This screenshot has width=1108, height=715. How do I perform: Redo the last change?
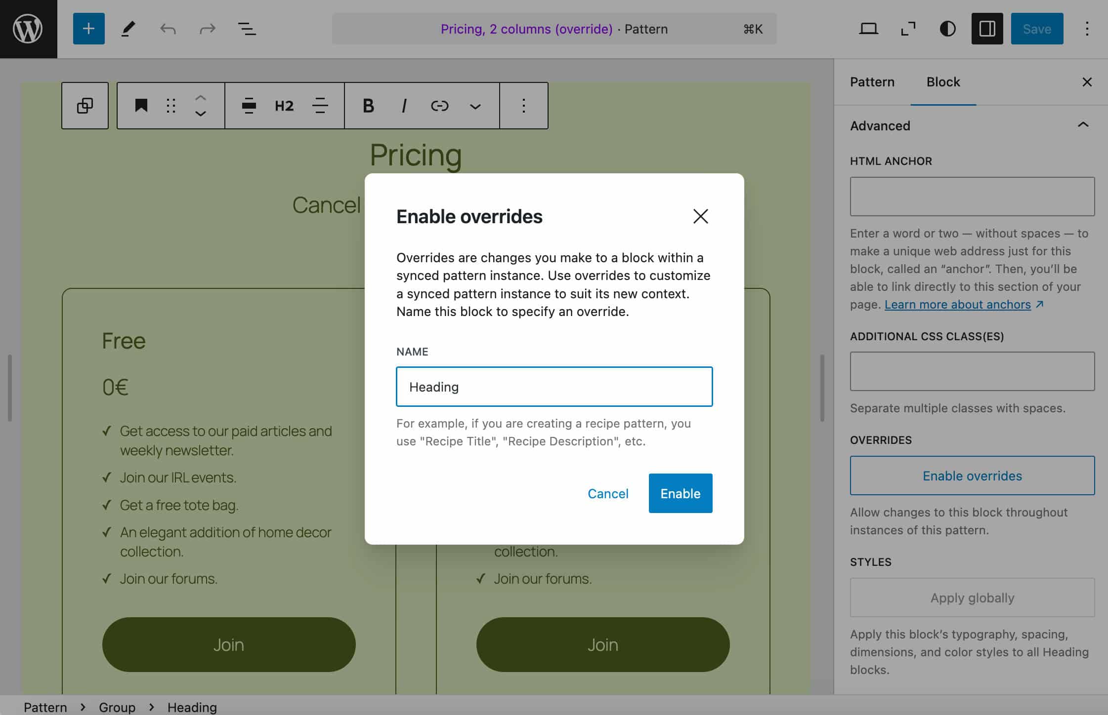(207, 29)
